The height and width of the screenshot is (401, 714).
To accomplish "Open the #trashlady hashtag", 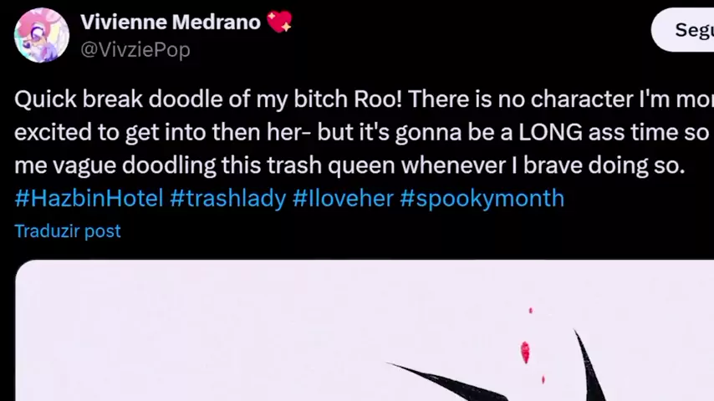I will click(227, 198).
